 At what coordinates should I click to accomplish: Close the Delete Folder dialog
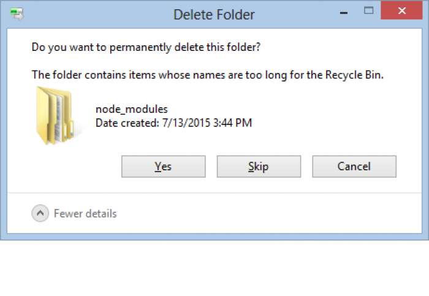click(x=401, y=10)
